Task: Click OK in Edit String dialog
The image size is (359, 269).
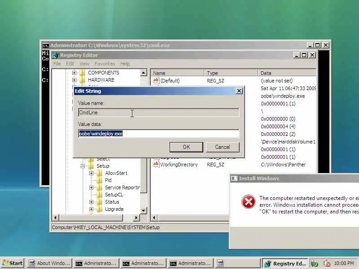Action: [186, 147]
